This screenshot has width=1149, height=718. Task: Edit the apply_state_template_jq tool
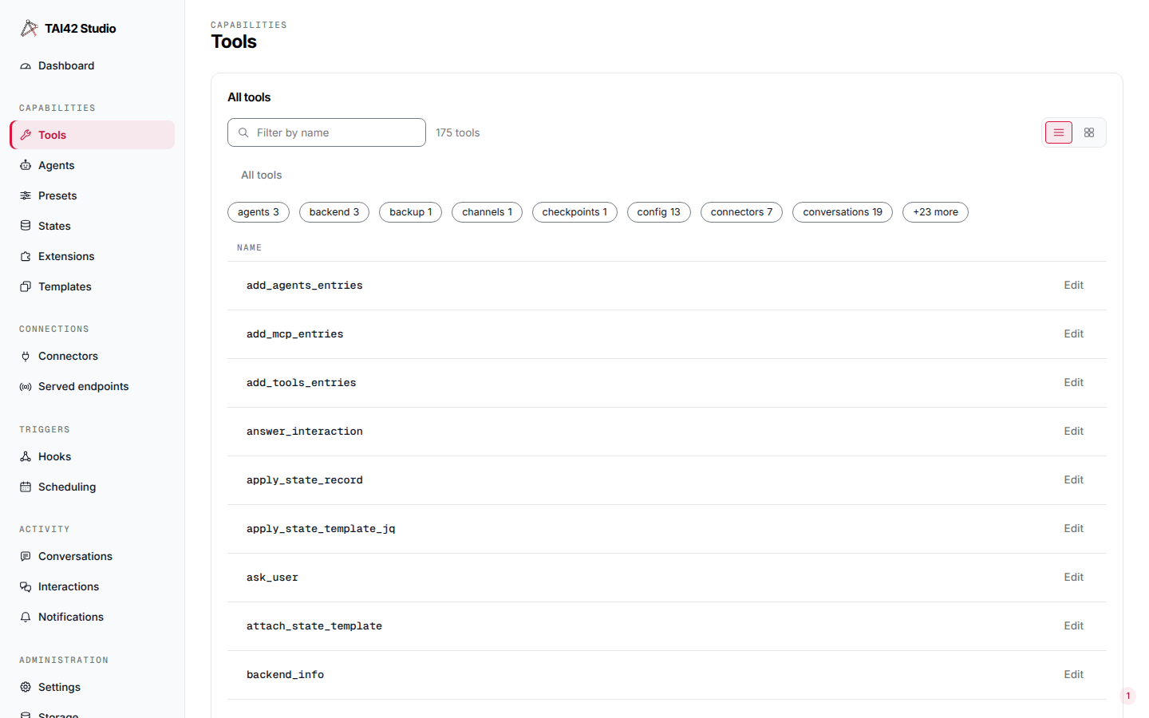coord(1073,529)
